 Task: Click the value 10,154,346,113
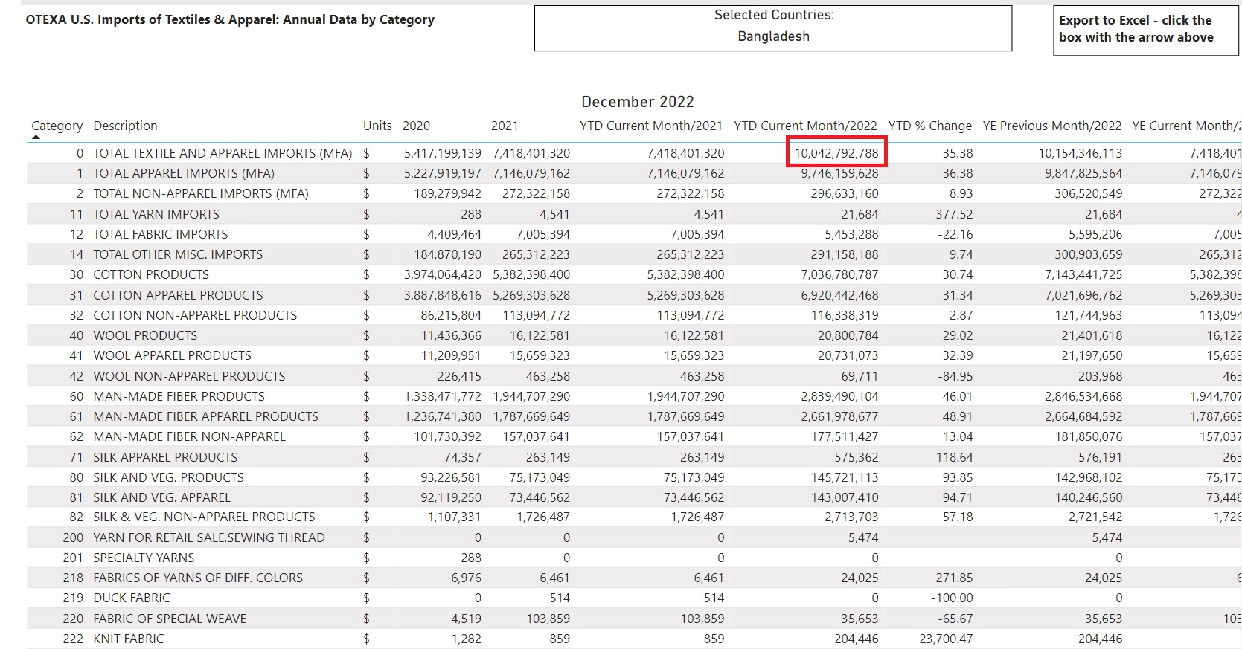point(1081,153)
